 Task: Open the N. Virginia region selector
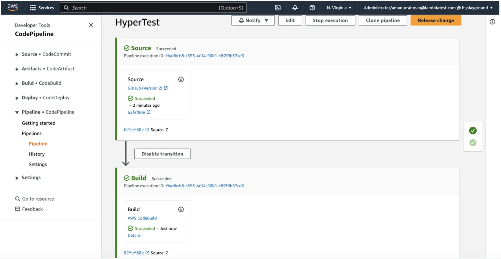pos(339,8)
